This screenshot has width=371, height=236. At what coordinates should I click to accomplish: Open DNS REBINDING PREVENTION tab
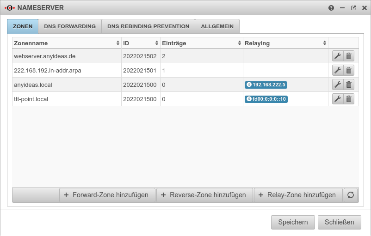pos(148,26)
